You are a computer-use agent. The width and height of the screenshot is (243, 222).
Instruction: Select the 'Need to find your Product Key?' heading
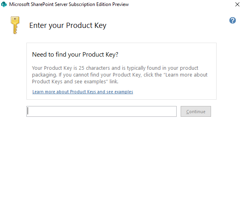click(75, 54)
